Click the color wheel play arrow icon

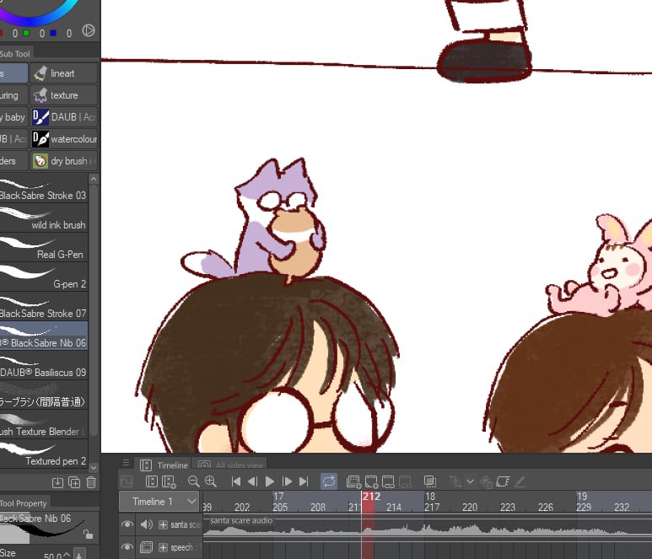tap(89, 30)
